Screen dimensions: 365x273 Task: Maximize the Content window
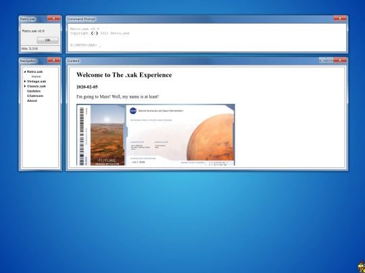pos(330,60)
